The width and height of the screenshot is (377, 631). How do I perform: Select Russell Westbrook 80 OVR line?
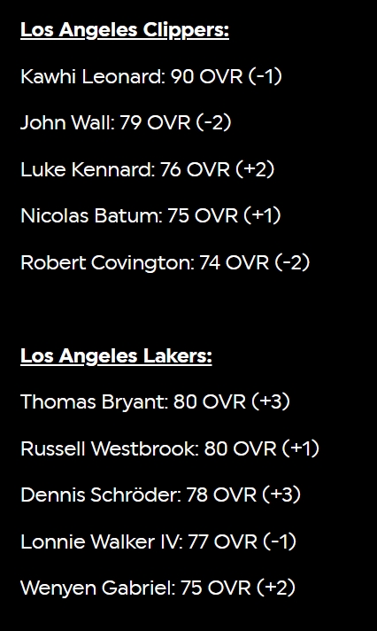170,448
